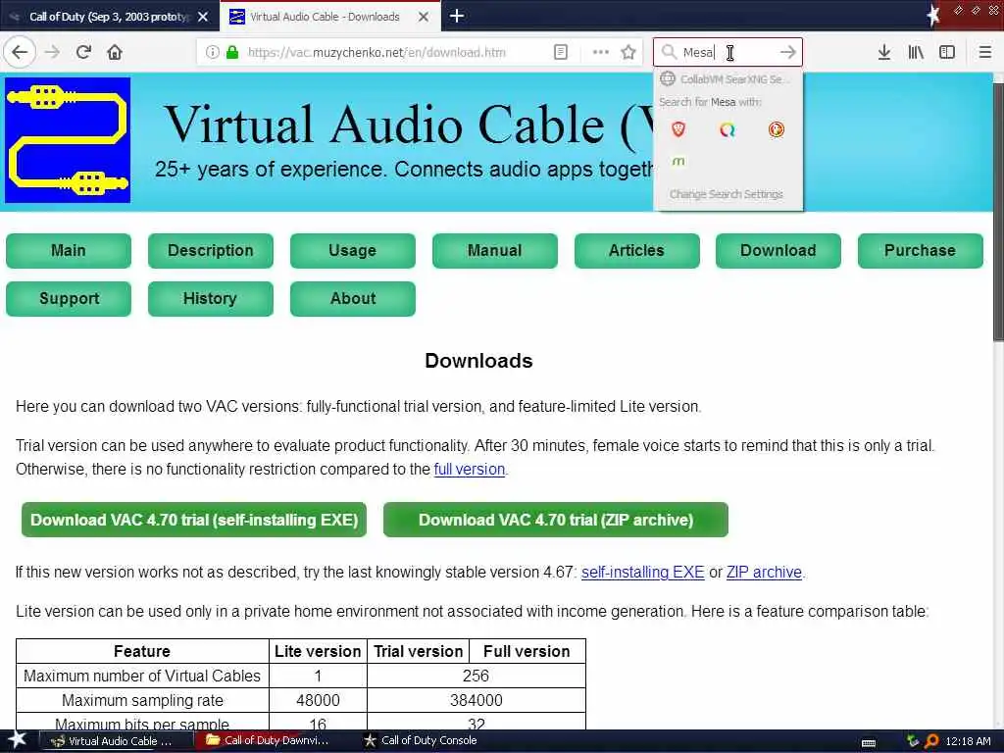Click the Maximum number of Virtual Cables cell
1004x753 pixels.
142,676
